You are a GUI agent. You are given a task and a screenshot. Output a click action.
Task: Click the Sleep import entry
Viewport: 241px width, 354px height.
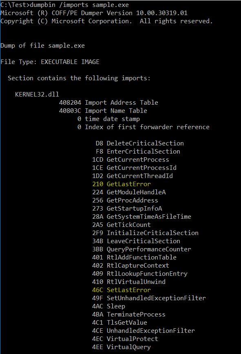108,306
